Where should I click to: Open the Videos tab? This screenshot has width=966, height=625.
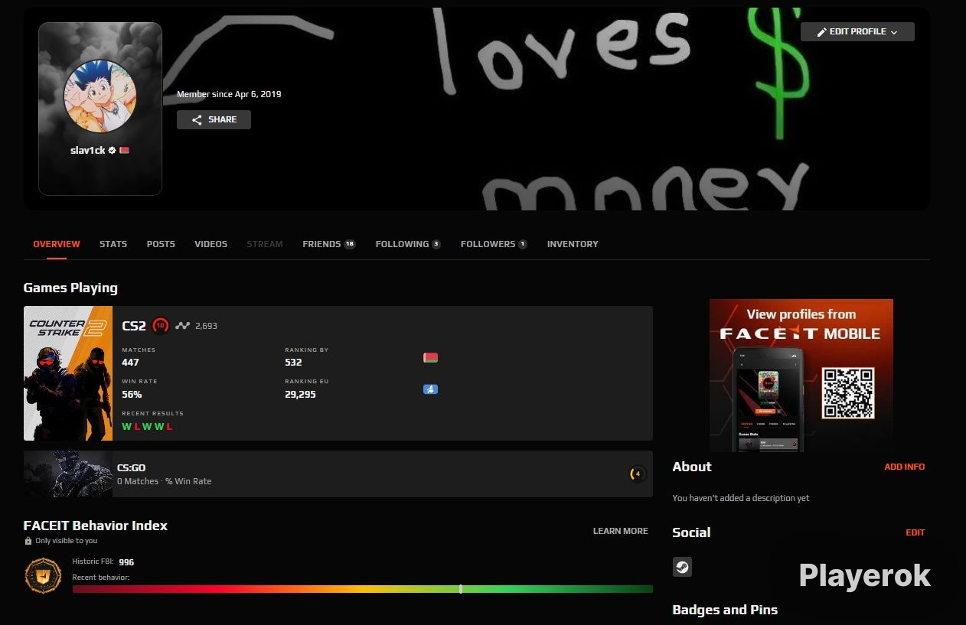pyautogui.click(x=210, y=244)
